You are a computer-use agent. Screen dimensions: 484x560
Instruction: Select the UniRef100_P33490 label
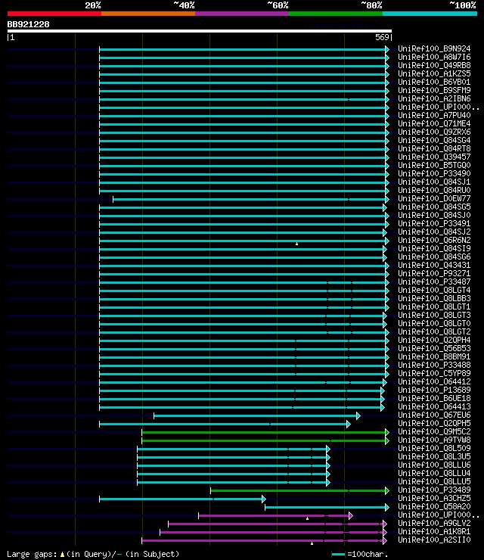tap(434, 173)
